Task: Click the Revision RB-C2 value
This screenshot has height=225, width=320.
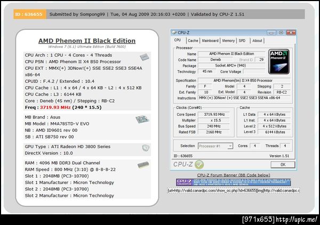Action: [x=282, y=92]
